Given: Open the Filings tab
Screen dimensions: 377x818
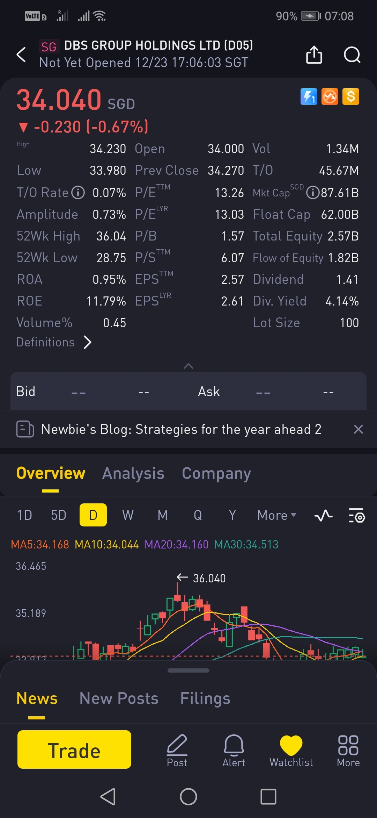Looking at the screenshot, I should click(x=205, y=698).
